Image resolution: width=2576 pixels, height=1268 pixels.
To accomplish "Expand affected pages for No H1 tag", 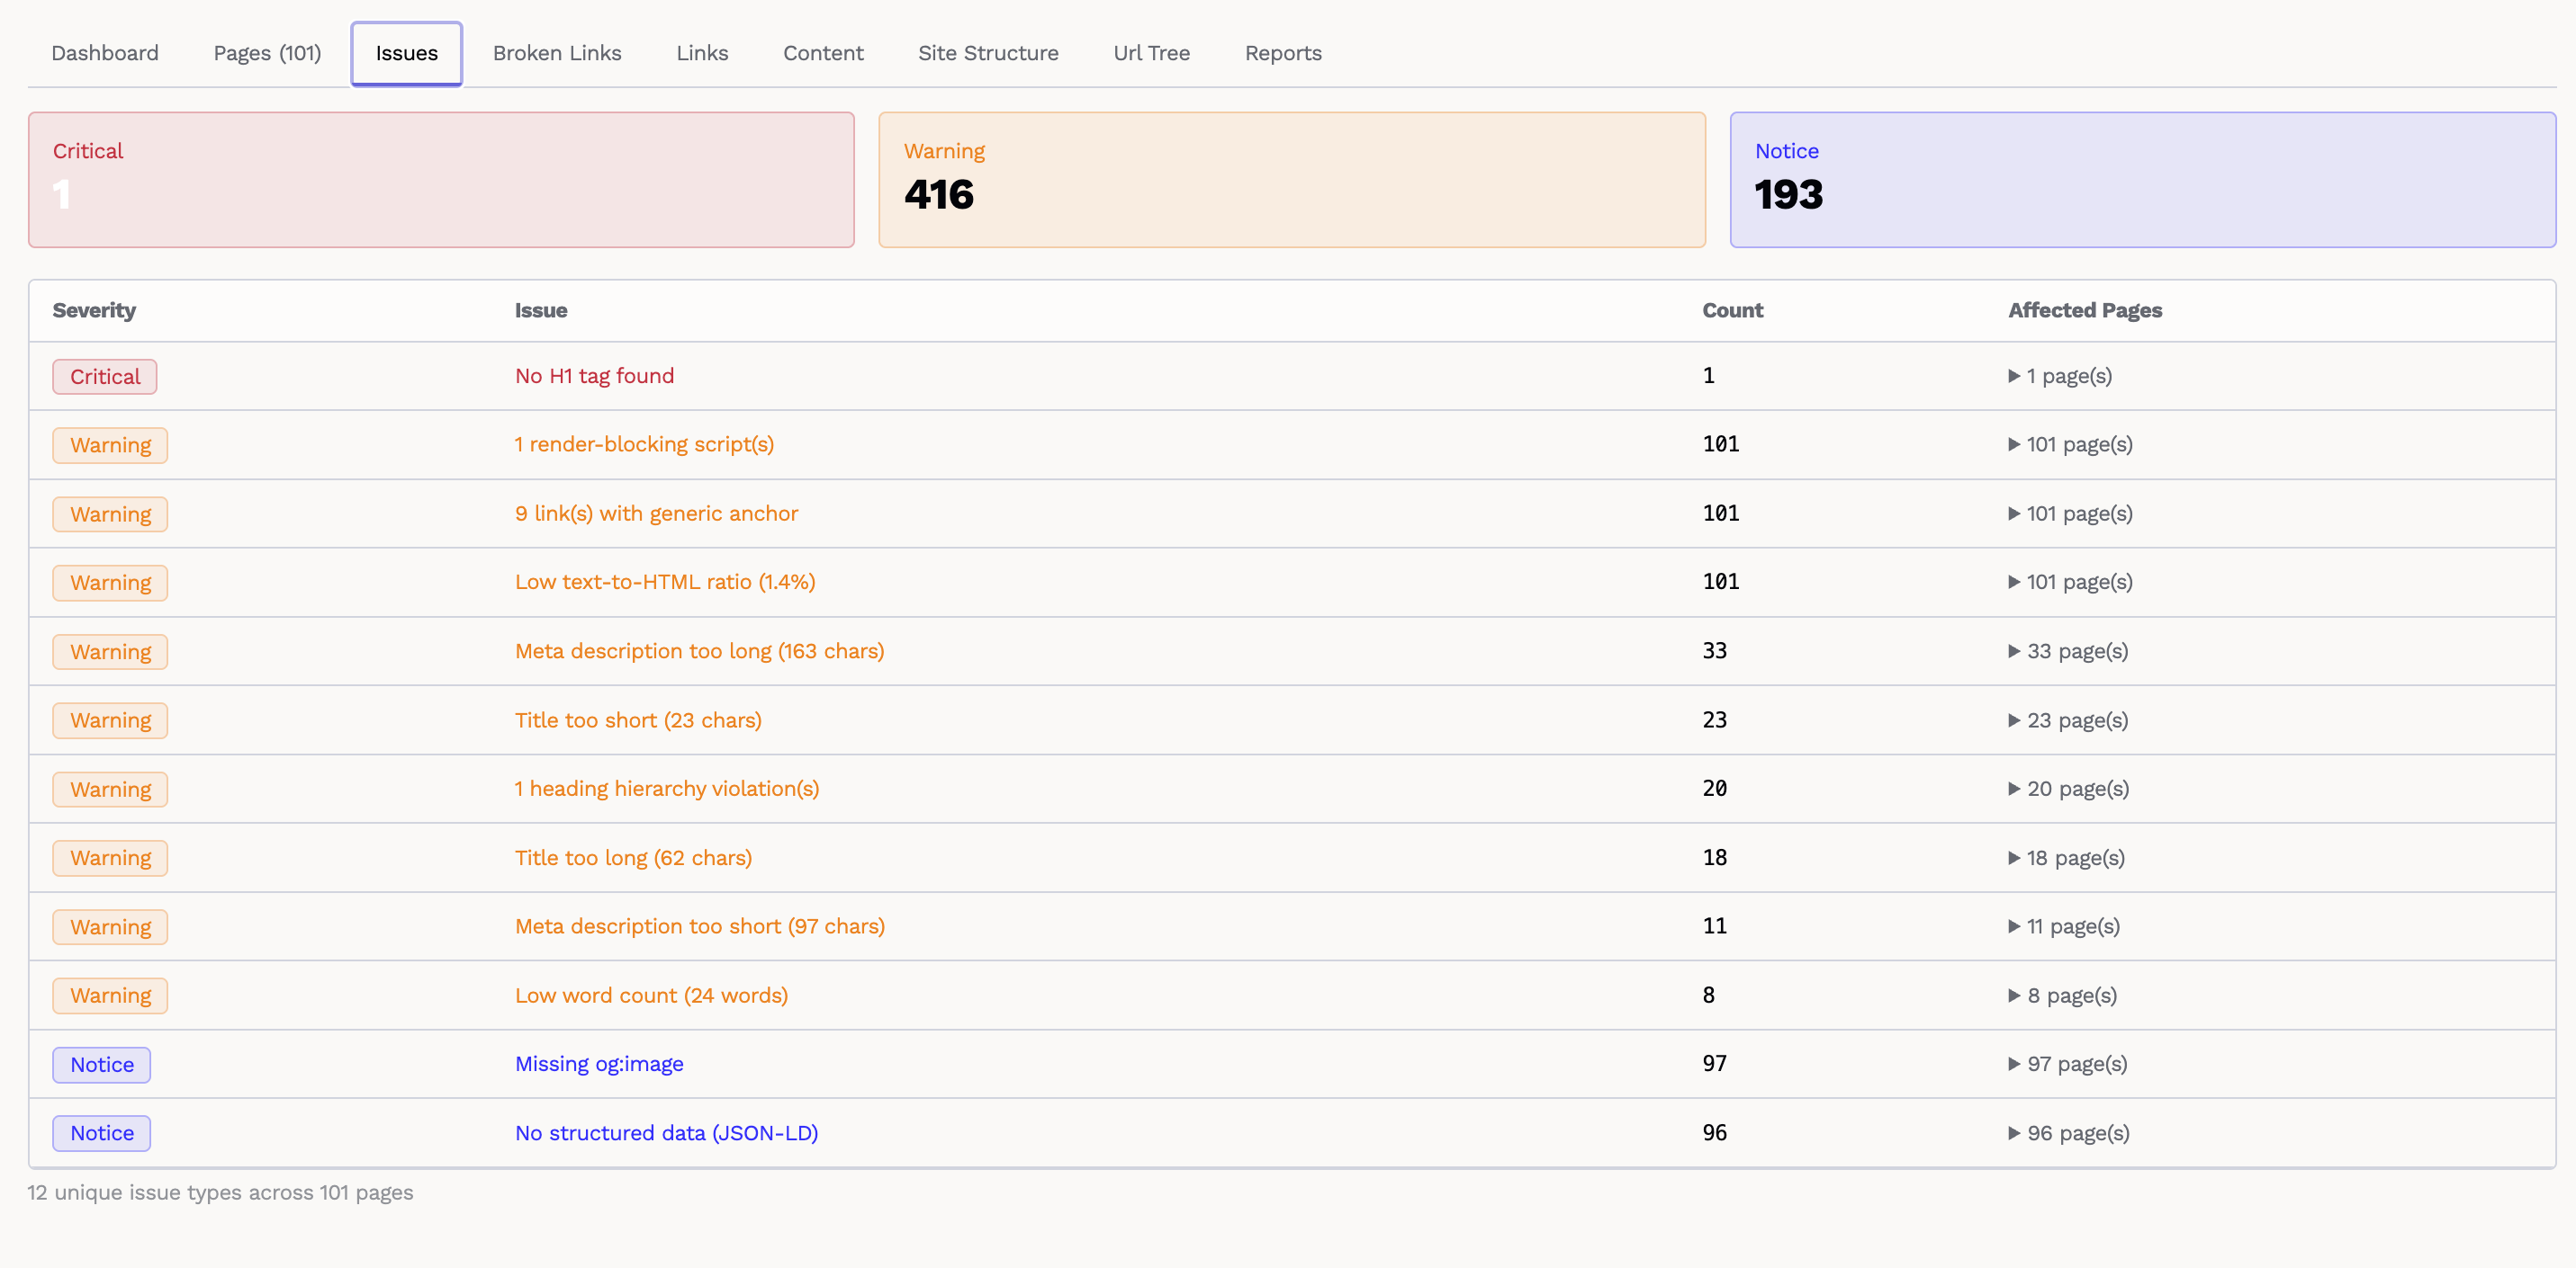I will point(2060,377).
